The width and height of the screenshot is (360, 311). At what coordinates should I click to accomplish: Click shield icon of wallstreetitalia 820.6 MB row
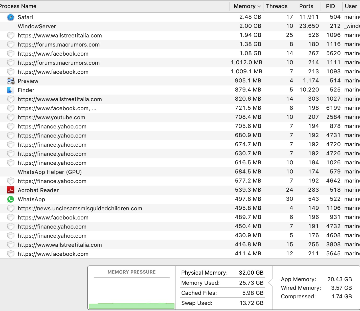tap(11, 99)
